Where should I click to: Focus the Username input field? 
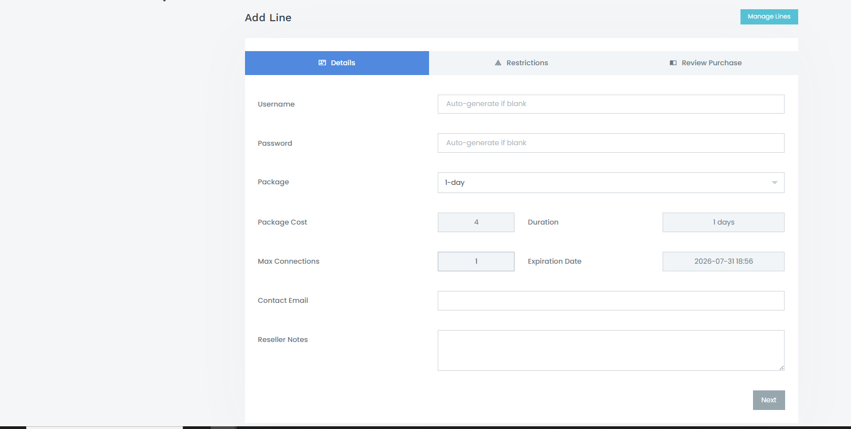tap(611, 104)
